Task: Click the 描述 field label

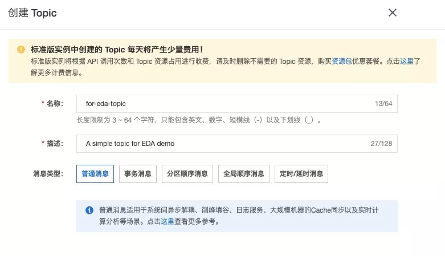Action: (x=55, y=144)
